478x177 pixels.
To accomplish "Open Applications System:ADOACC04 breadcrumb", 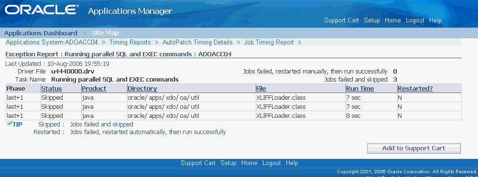I will coord(52,42).
